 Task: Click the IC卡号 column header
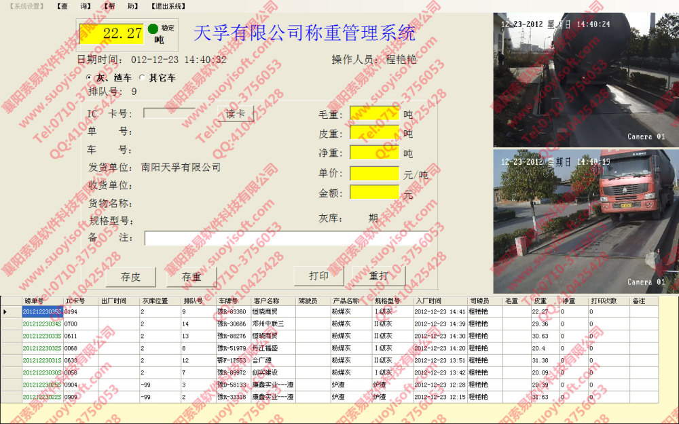point(81,301)
